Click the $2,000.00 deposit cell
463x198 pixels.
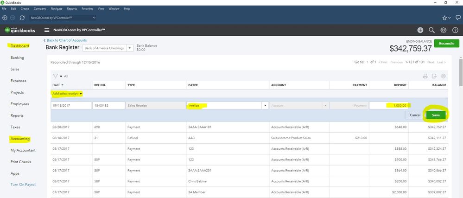pos(400,192)
